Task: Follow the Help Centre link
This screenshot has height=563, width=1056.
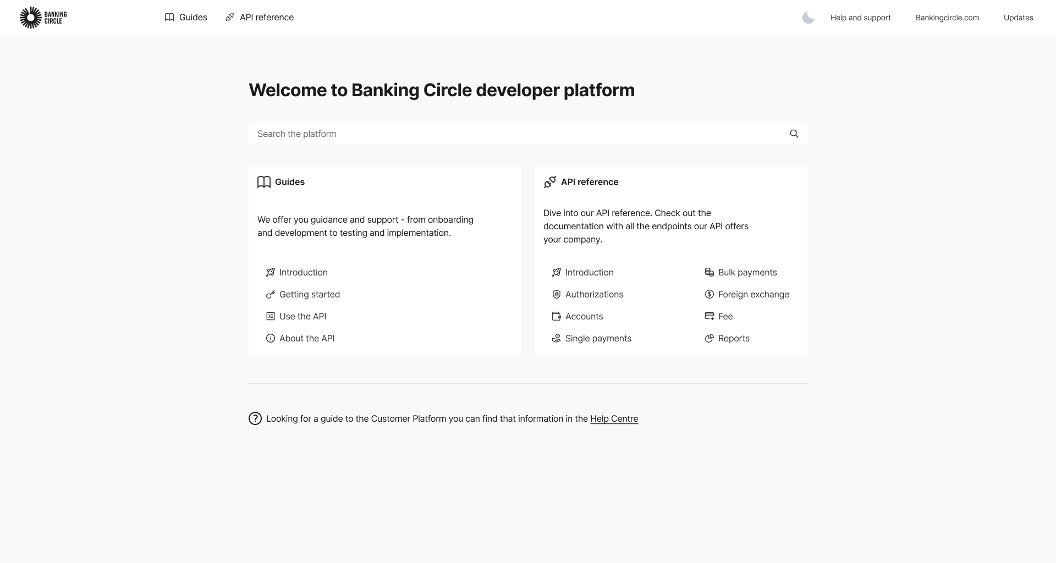Action: click(x=614, y=418)
